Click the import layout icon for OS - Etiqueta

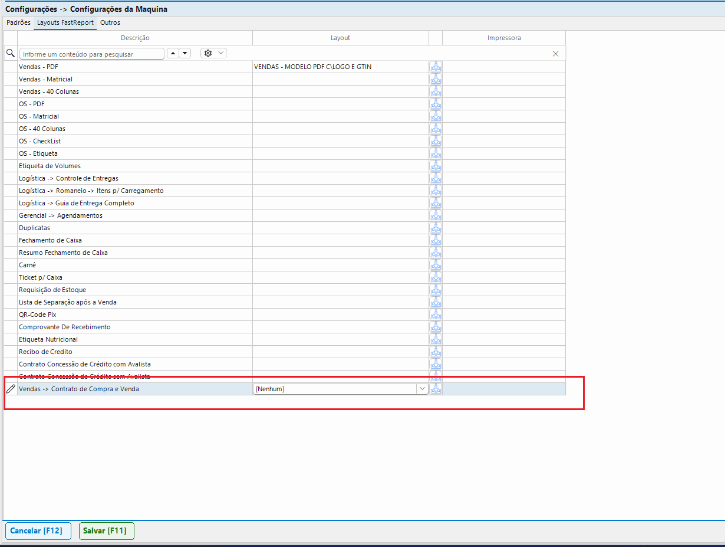(x=436, y=153)
